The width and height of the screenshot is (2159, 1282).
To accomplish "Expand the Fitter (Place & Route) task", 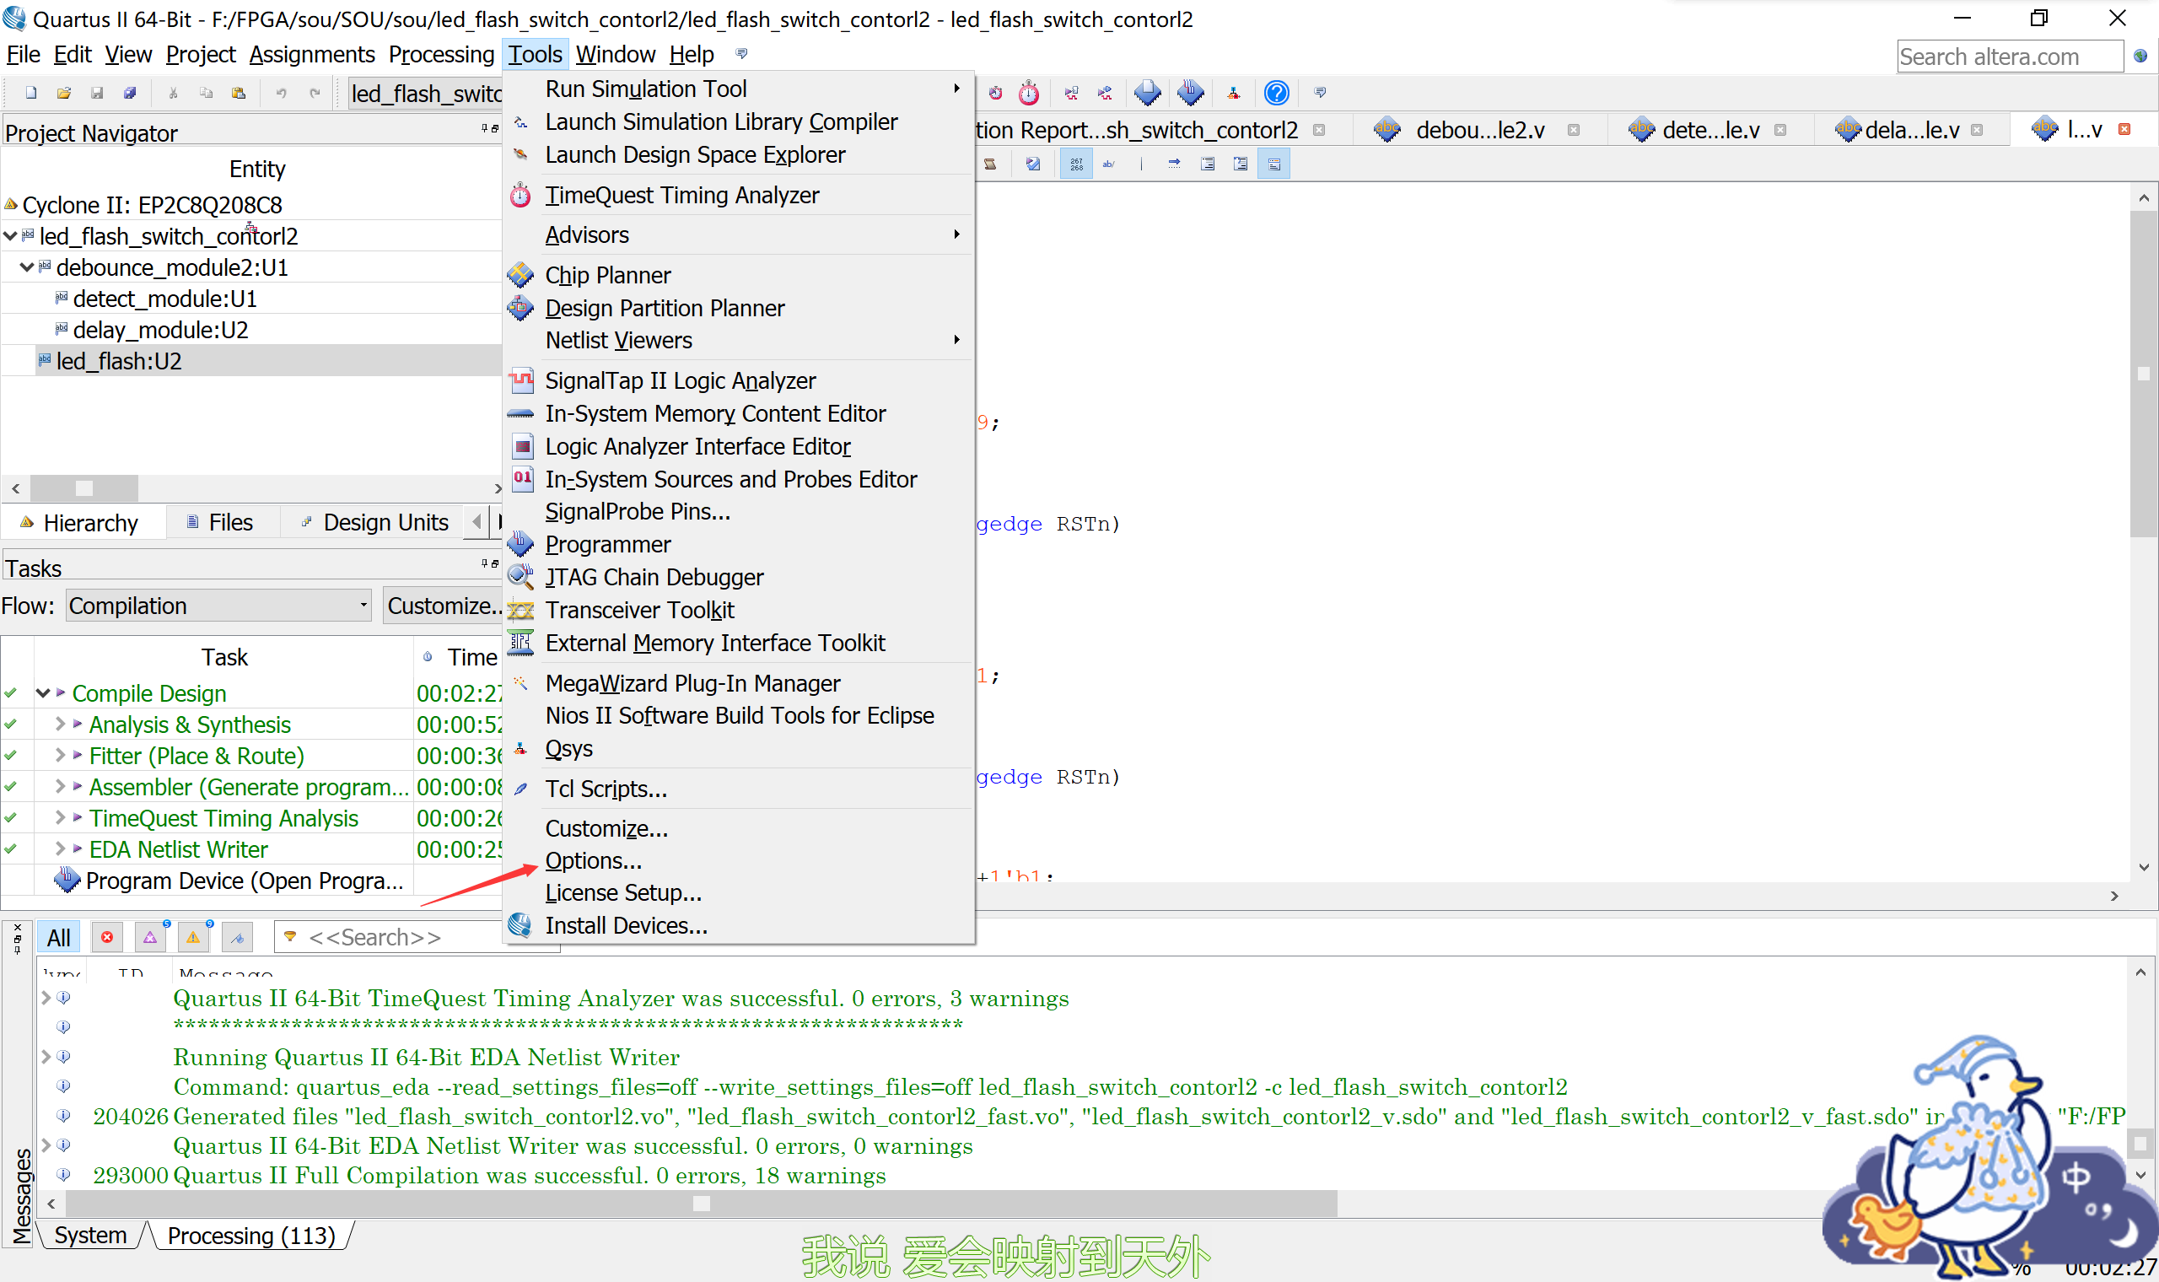I will (60, 755).
